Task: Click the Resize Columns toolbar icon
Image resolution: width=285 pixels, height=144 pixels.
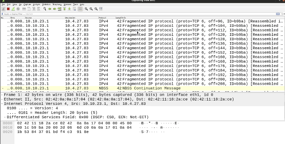Action: point(101,9)
